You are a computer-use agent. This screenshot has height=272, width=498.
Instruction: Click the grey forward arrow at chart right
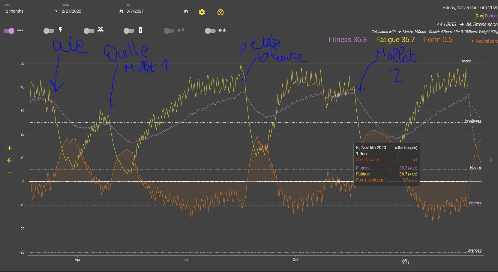[x=490, y=160]
